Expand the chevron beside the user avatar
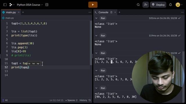Image resolution: width=186 pixels, height=104 pixels. tap(182, 5)
